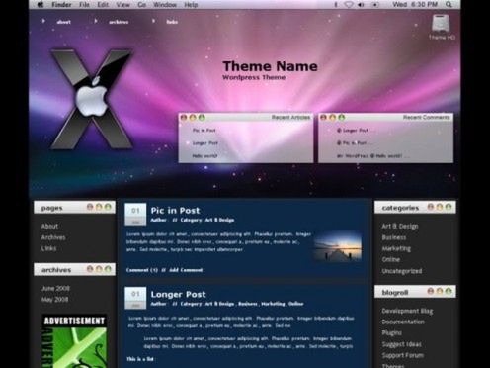This screenshot has height=368, width=490.
Task: Open the Finder menu
Action: [x=61, y=5]
